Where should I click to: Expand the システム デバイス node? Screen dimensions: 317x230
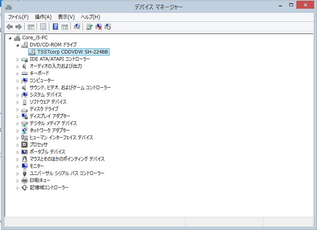pos(17,95)
